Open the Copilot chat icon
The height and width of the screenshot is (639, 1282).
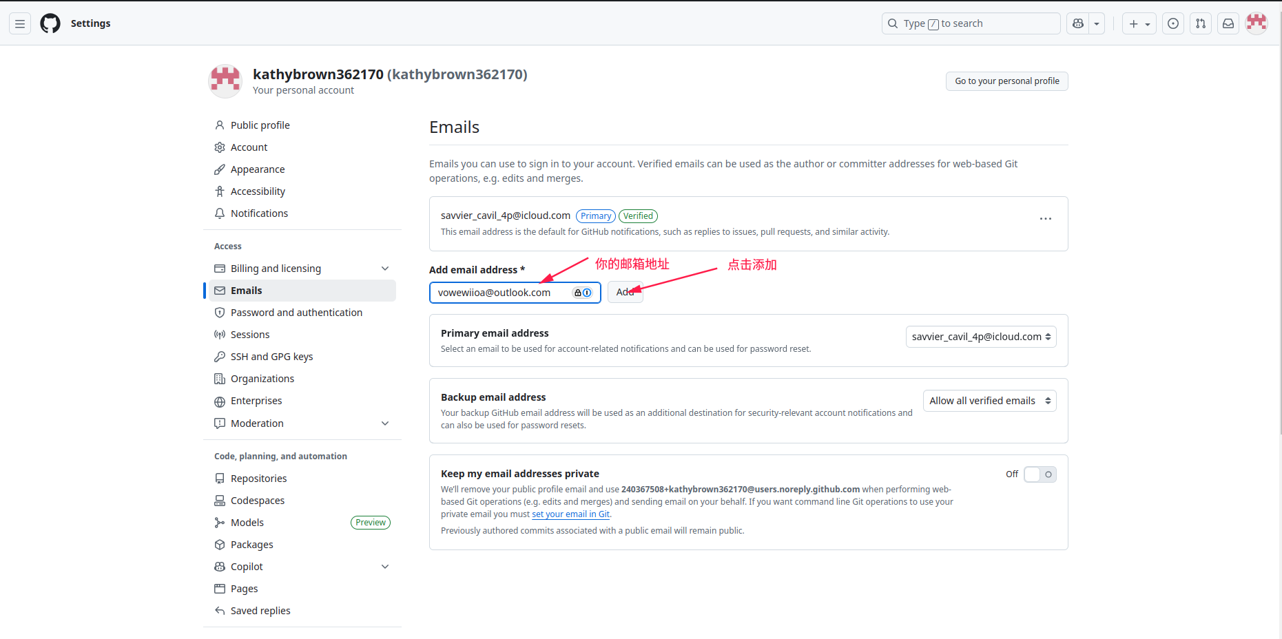(1078, 23)
